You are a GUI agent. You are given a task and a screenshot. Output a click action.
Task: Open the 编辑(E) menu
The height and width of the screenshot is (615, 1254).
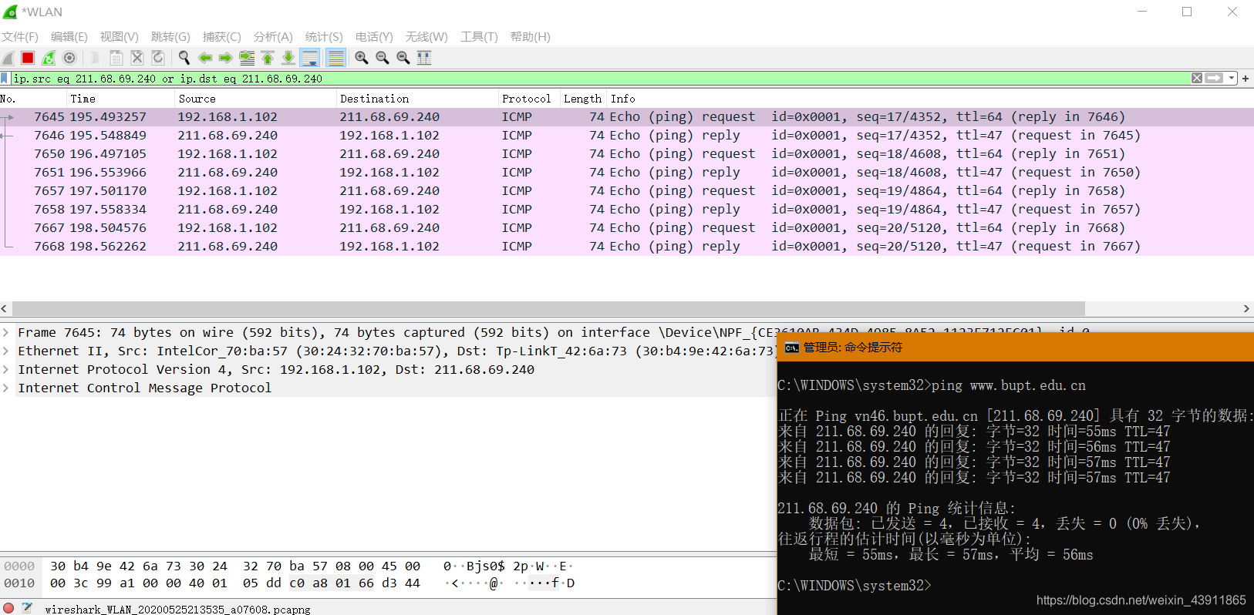click(69, 37)
